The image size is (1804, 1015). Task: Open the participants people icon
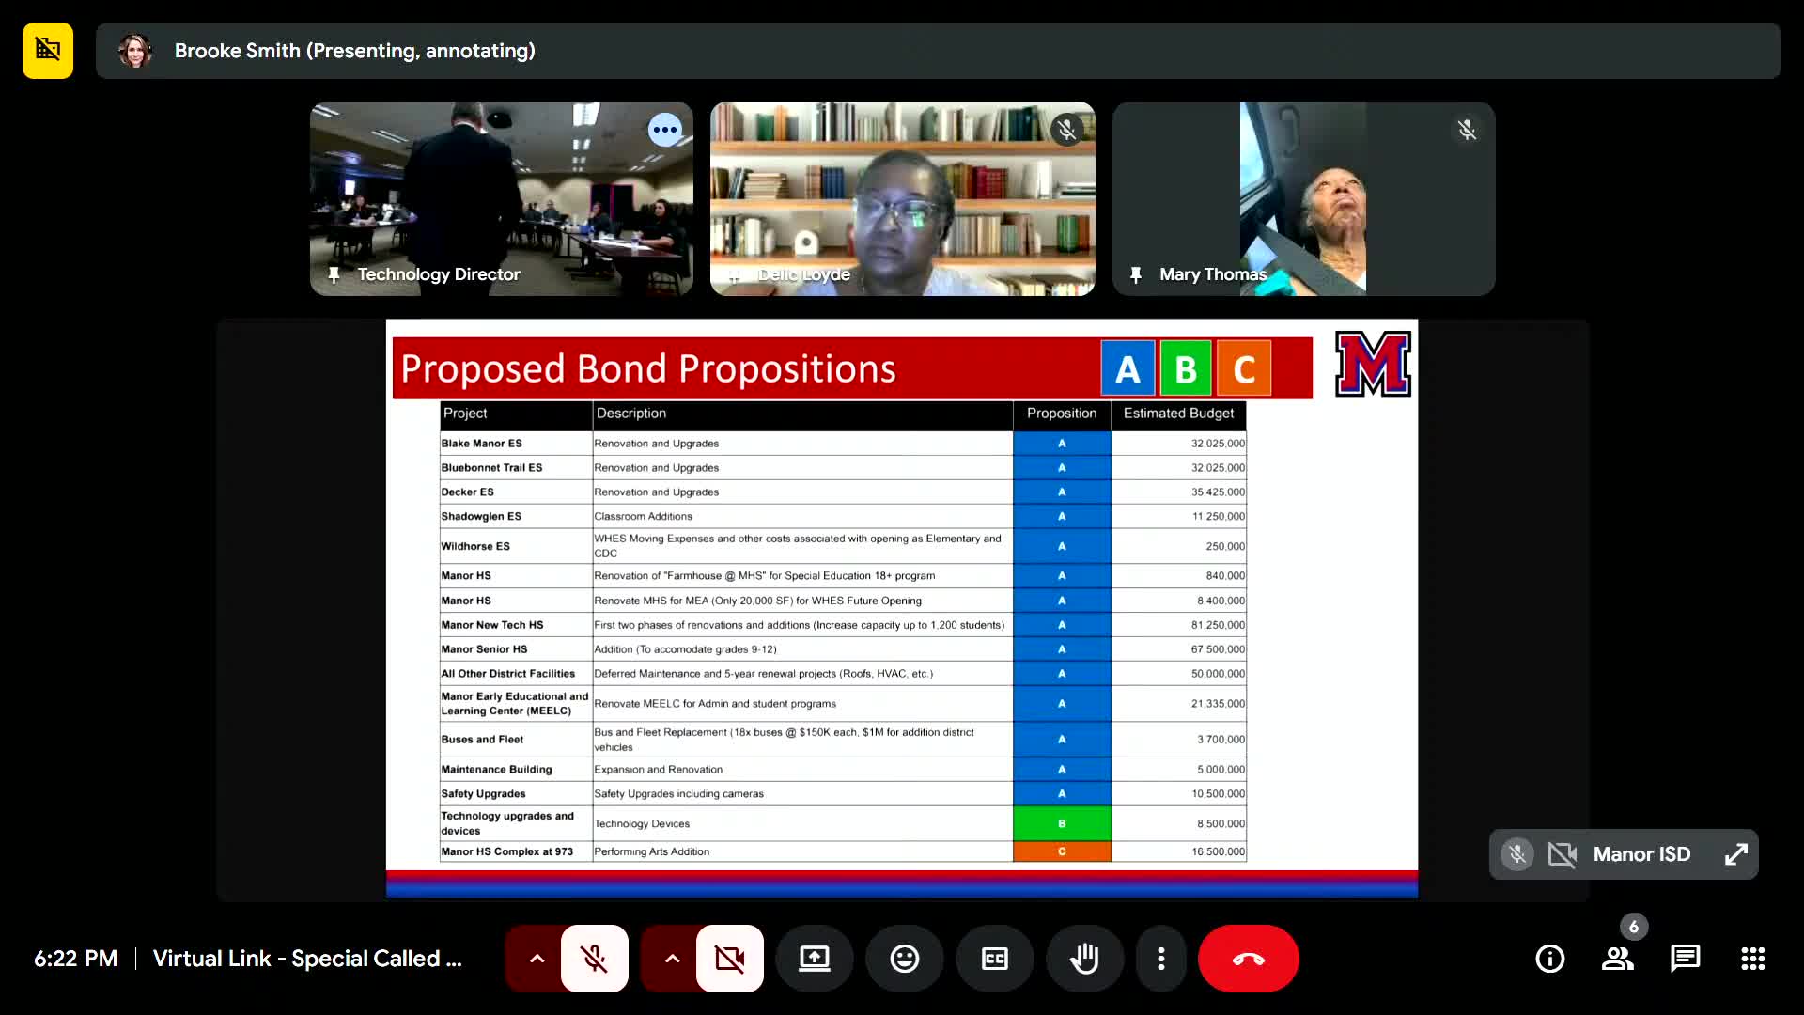click(1617, 959)
